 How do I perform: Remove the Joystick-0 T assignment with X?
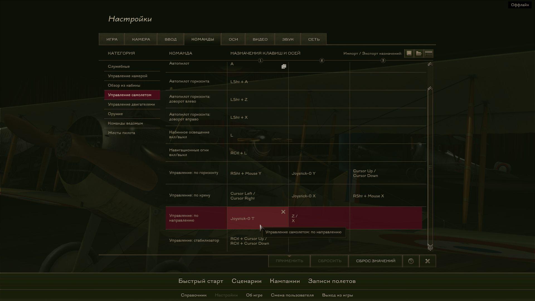[283, 212]
